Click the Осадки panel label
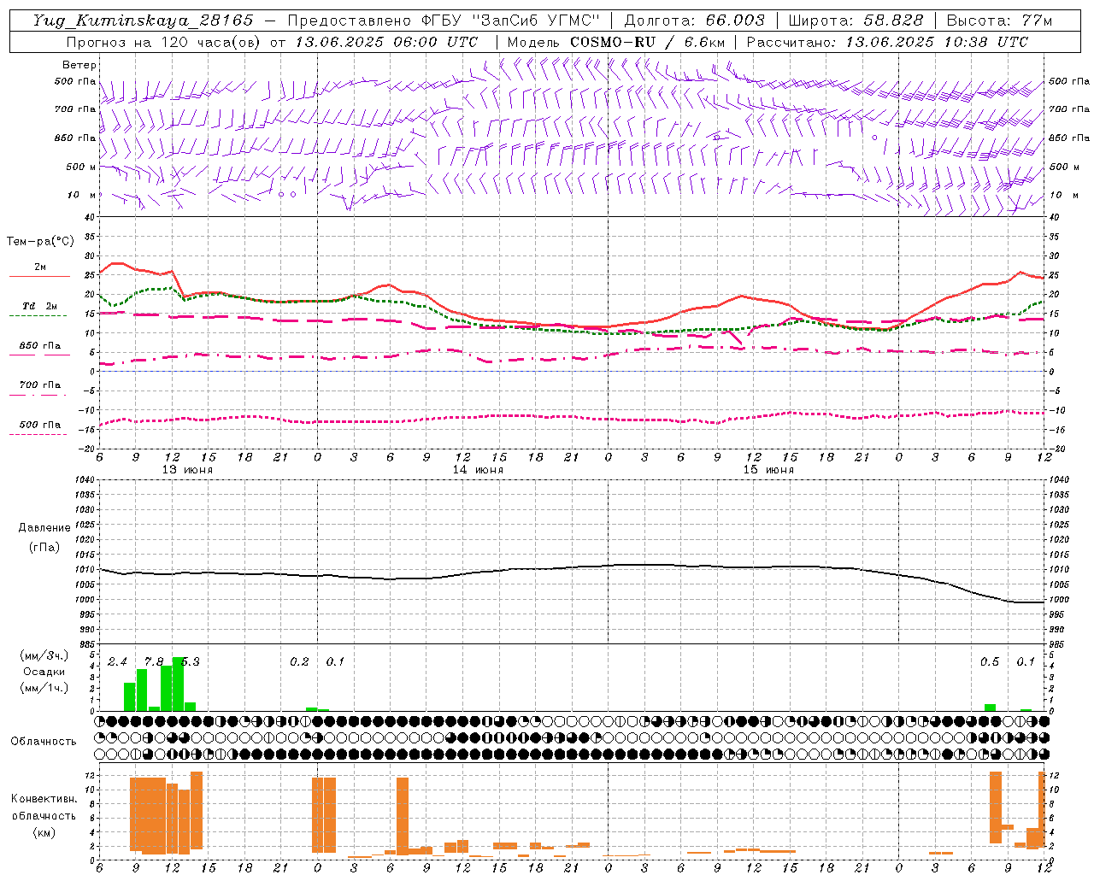This screenshot has height=875, width=1094. [x=44, y=672]
